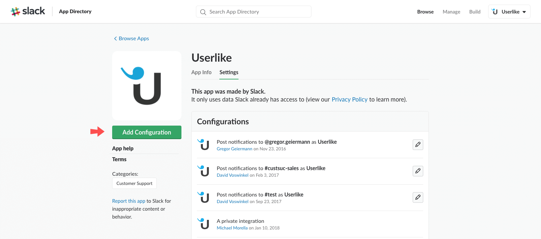Return via Browse Apps link
Image resolution: width=541 pixels, height=239 pixels.
coord(134,39)
